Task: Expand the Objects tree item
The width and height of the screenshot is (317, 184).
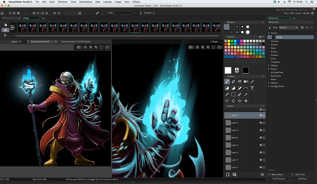Action: click(x=269, y=65)
